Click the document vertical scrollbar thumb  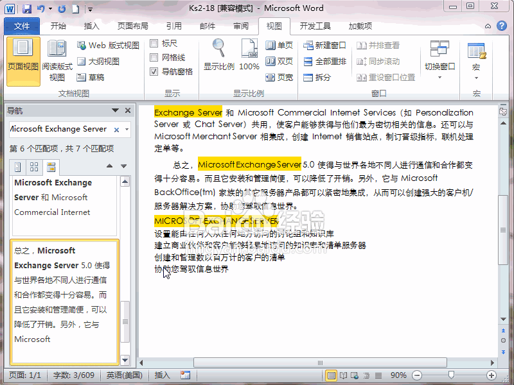(503, 230)
